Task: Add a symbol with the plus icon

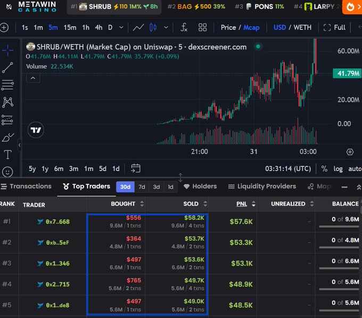Action: point(4,28)
